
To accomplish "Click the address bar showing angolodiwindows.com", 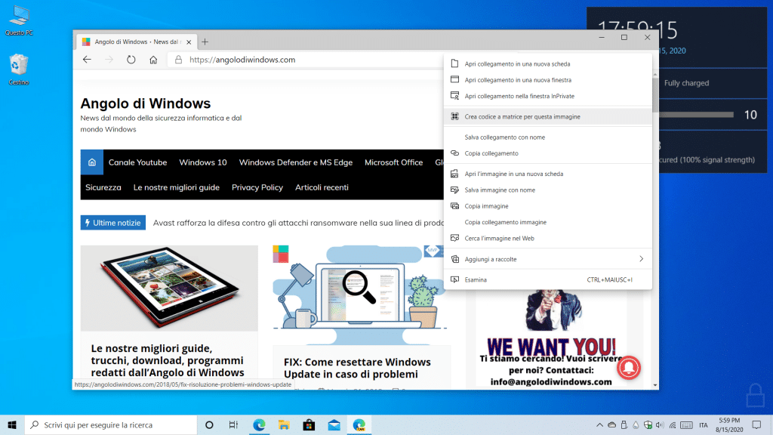I will [x=302, y=60].
